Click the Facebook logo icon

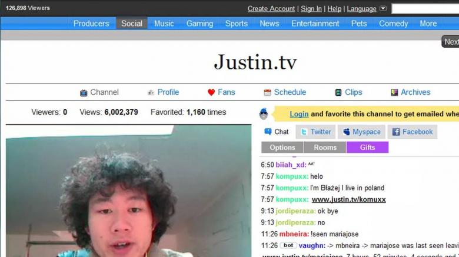click(396, 132)
